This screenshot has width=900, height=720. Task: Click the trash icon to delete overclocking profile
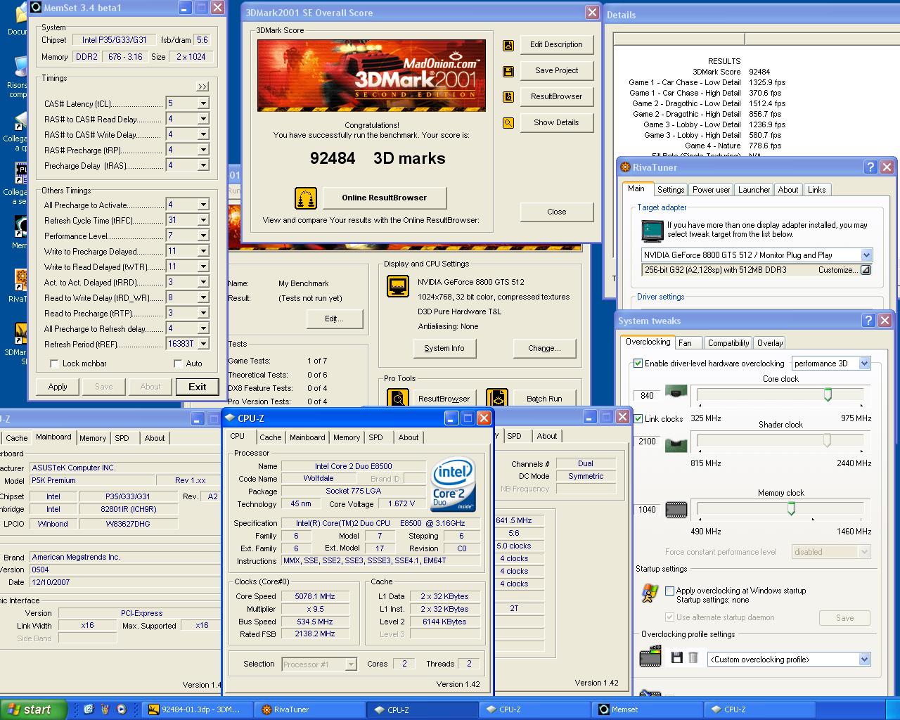coord(693,658)
